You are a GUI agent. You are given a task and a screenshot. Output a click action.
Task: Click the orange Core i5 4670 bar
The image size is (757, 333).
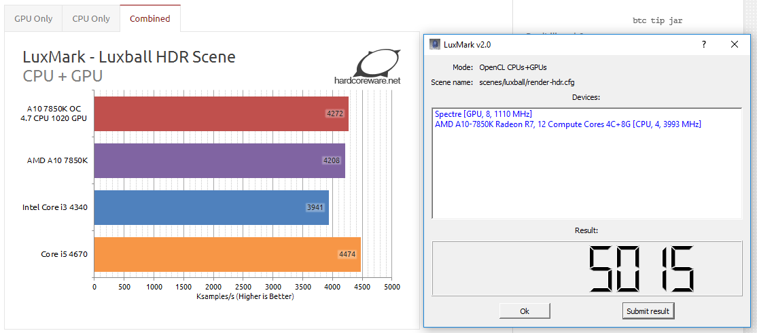point(228,254)
